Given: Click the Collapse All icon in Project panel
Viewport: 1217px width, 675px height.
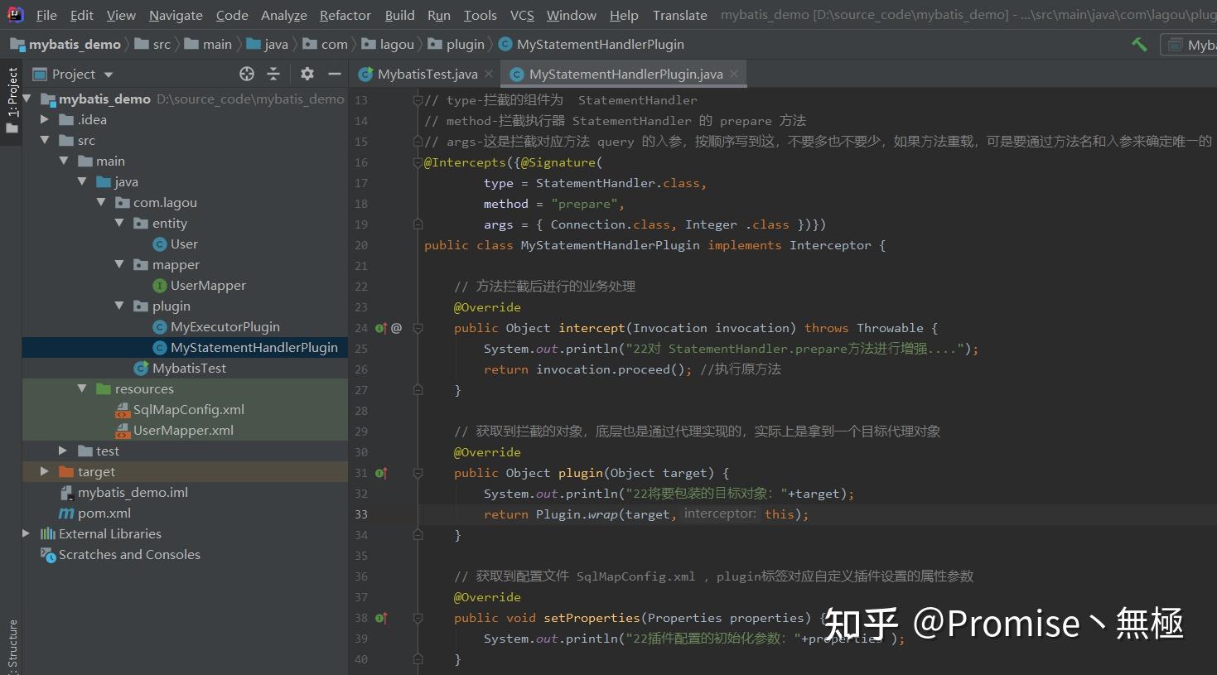Looking at the screenshot, I should pos(273,74).
